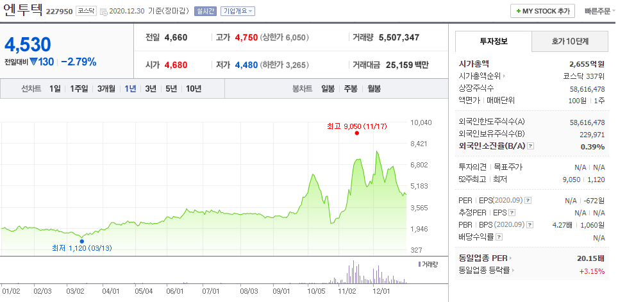The height and width of the screenshot is (302, 618).
Task: Click the 액면가 매매단위 label
Action: click(x=487, y=101)
